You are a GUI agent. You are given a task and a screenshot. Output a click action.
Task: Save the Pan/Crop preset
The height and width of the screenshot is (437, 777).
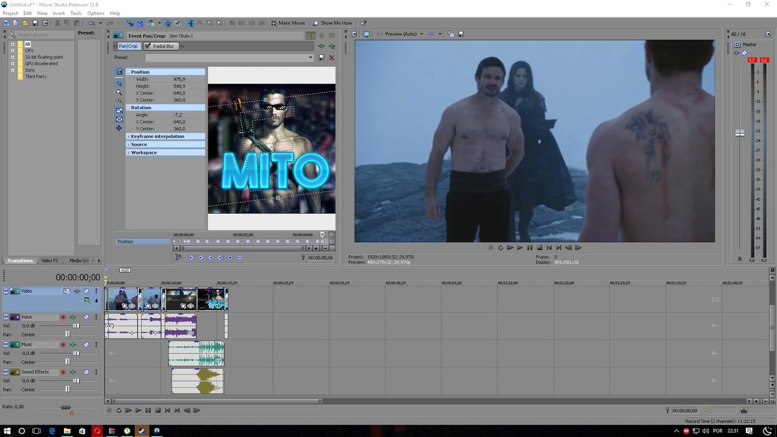pos(322,58)
